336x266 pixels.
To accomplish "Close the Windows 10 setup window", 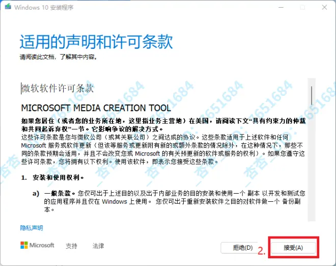I will tap(324, 7).
